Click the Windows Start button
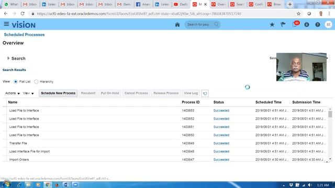This screenshot has width=335, height=188. point(6,184)
